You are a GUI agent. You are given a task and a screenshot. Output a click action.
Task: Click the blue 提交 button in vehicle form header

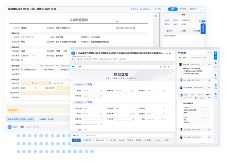(x=173, y=9)
